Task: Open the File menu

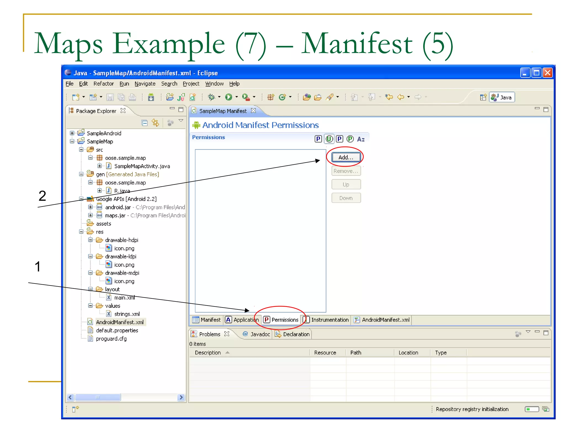Action: tap(70, 84)
